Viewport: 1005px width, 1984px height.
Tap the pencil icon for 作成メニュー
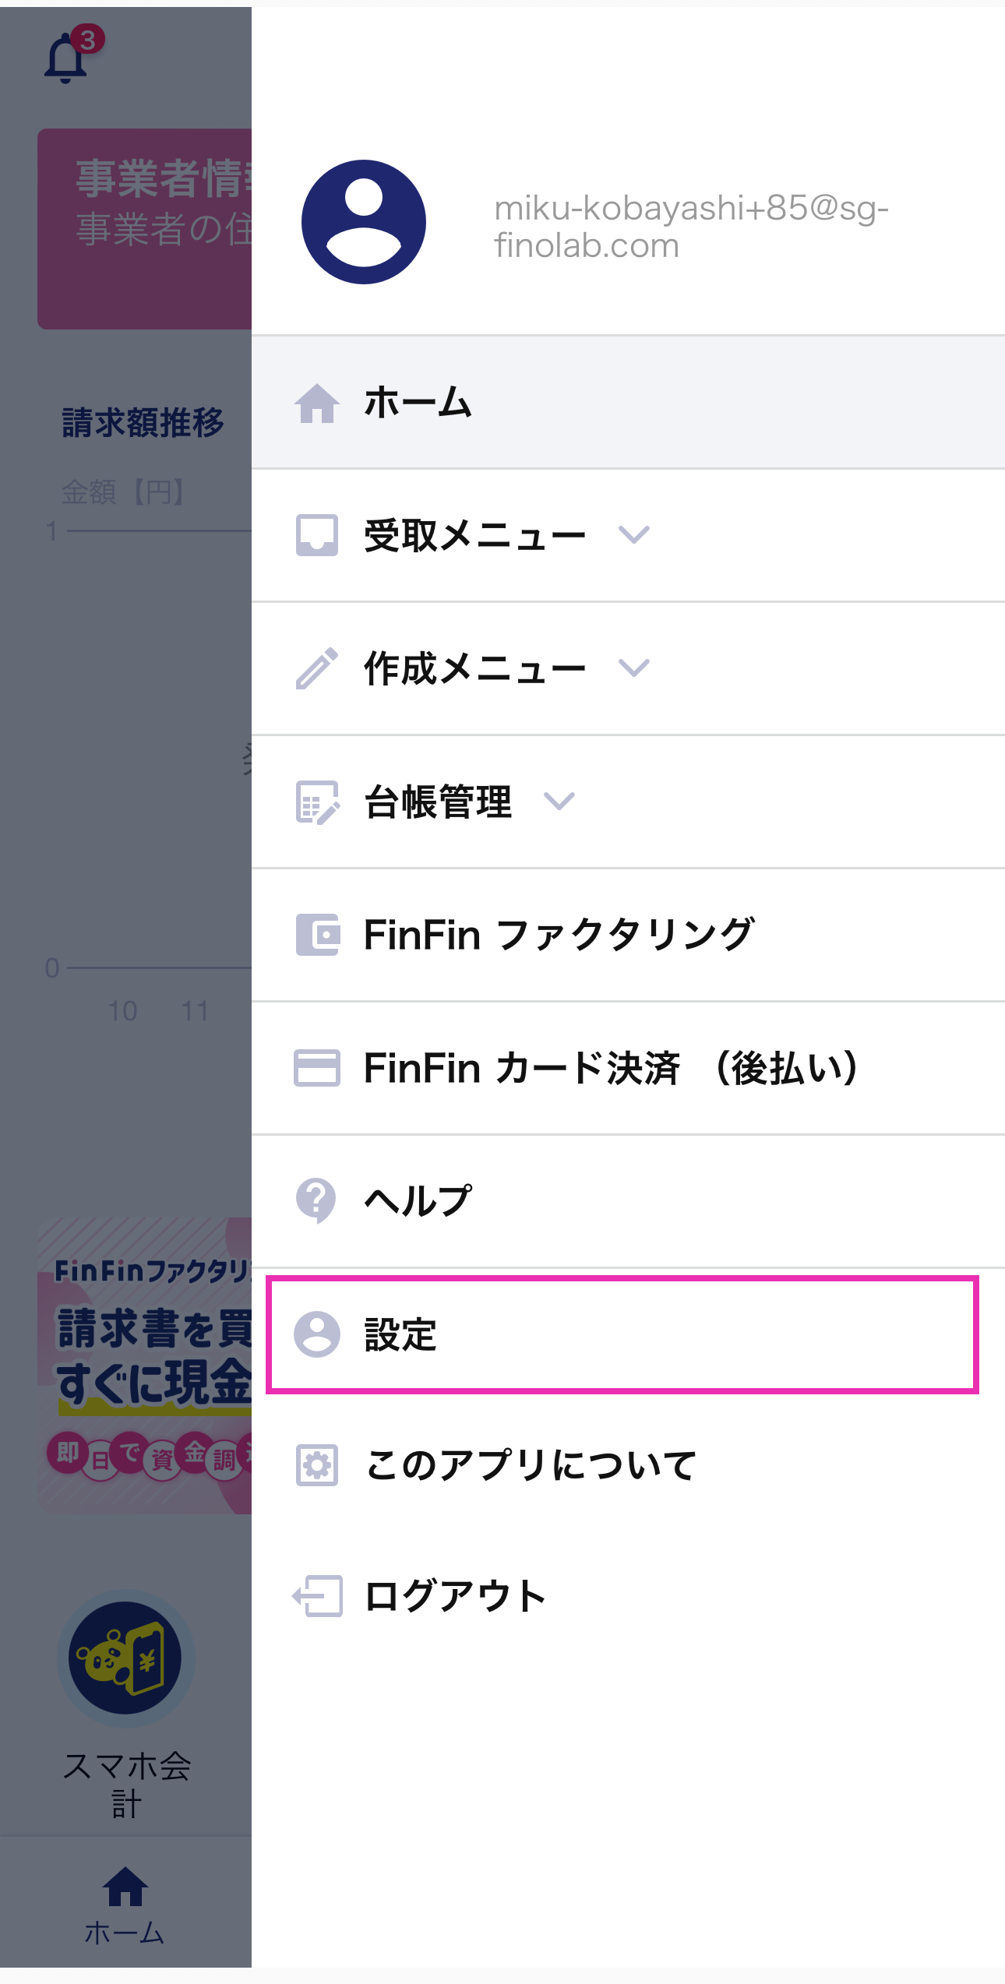click(317, 668)
